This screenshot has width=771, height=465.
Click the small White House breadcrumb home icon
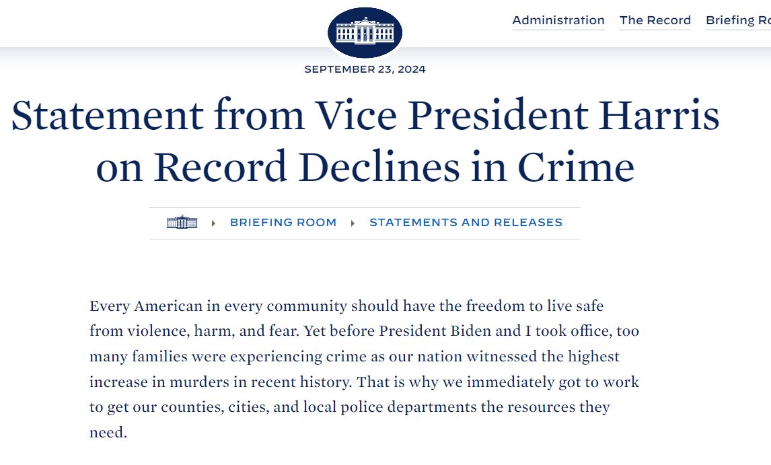pyautogui.click(x=182, y=223)
